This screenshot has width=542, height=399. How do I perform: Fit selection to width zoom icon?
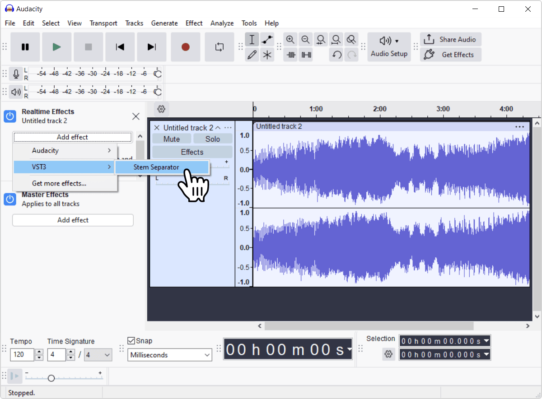pos(321,40)
